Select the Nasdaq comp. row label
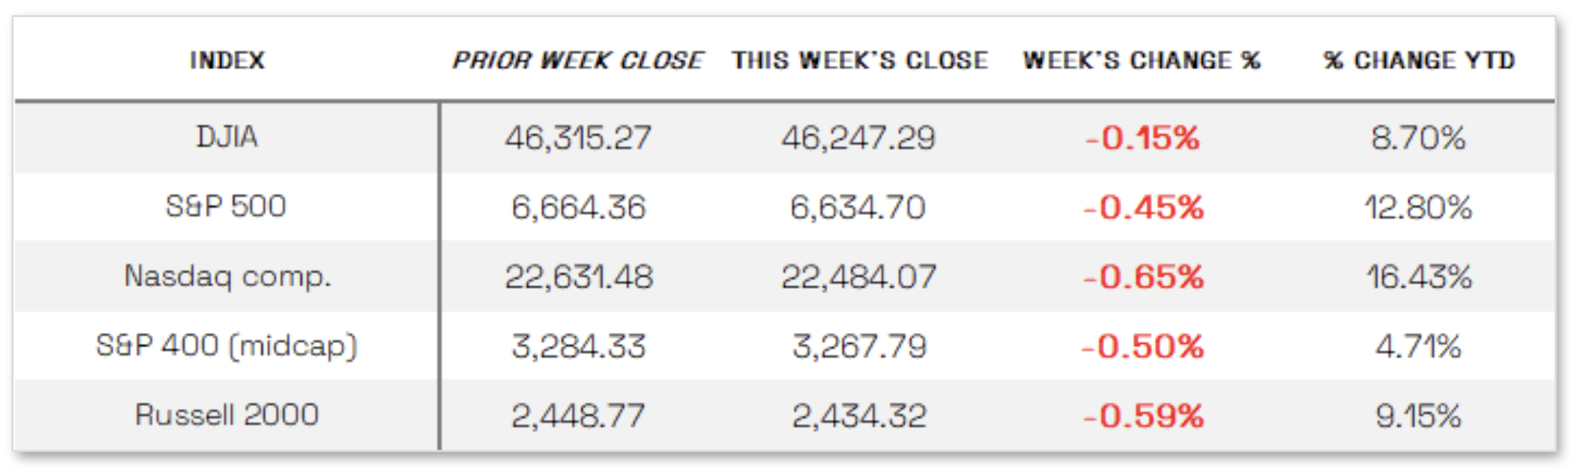1574x476 pixels. (228, 276)
